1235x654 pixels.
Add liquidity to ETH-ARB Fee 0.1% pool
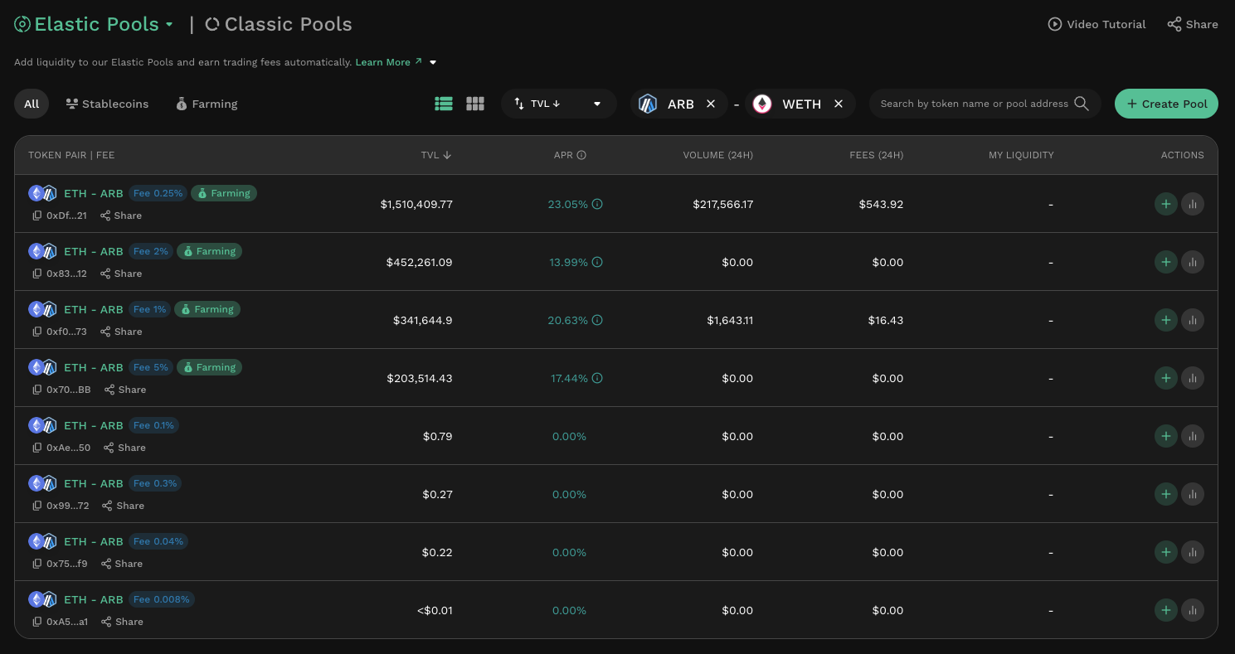[1165, 436]
